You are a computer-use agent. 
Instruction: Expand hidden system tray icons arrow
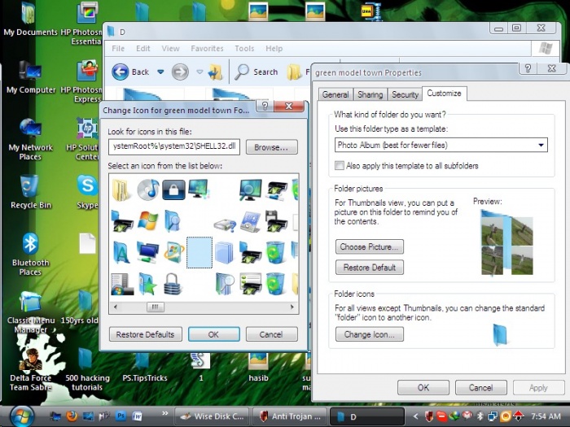tap(415, 416)
